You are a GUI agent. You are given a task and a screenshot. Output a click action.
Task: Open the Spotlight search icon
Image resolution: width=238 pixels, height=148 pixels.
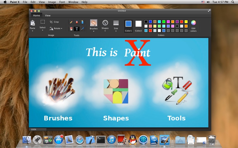(x=233, y=2)
